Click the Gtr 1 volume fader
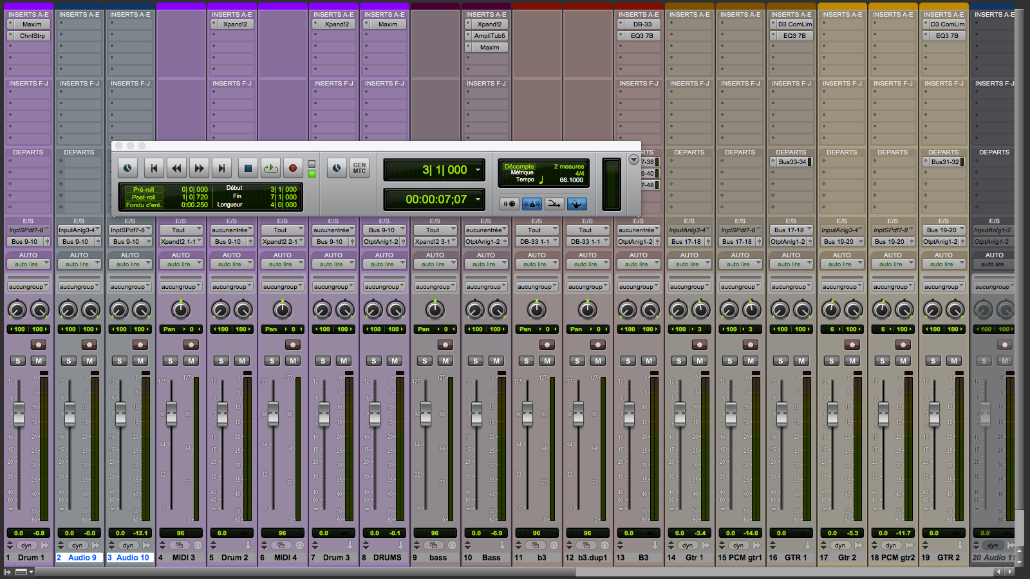The height and width of the screenshot is (579, 1030). pos(680,413)
